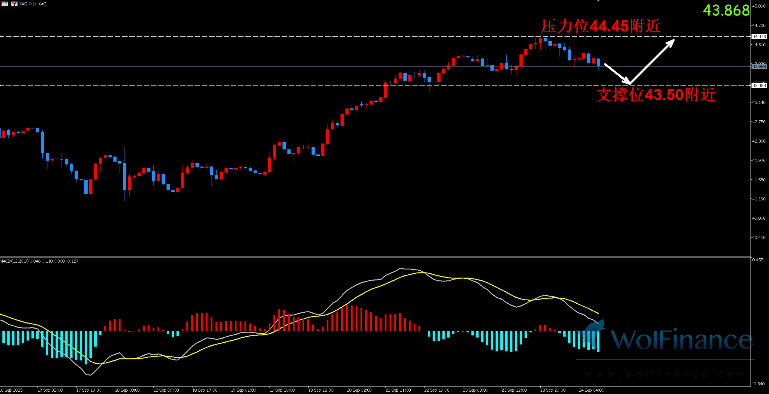Click the 45.090 price scale label
769x394 pixels.
click(759, 6)
